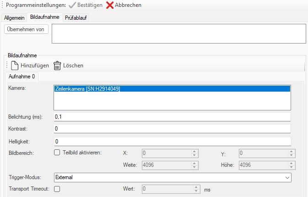Click the Übernehmen von button
The height and width of the screenshot is (197, 308).
[26, 29]
